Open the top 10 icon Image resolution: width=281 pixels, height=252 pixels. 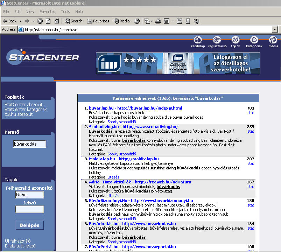[x=236, y=42]
